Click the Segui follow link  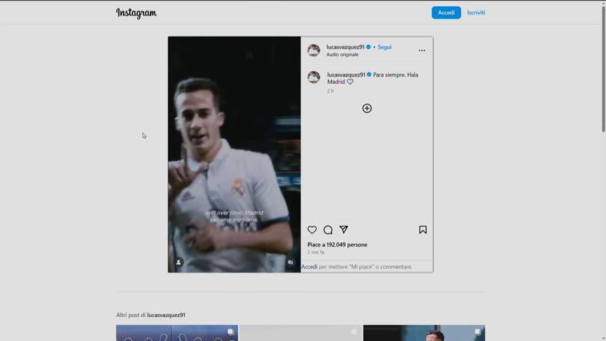(384, 47)
